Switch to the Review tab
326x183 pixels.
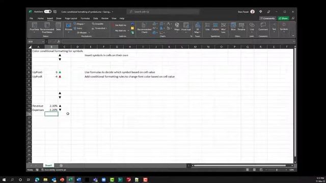[x=105, y=18]
